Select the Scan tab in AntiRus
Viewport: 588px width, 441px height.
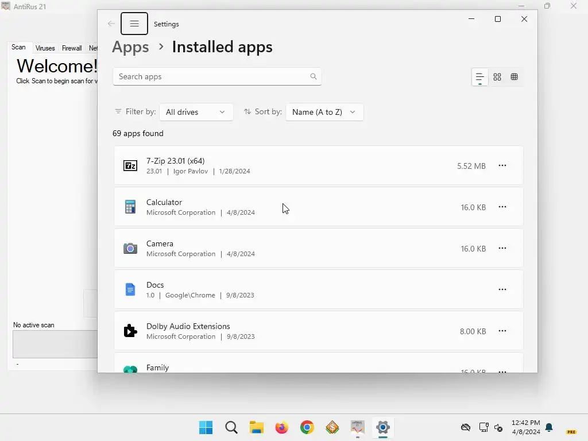click(18, 47)
